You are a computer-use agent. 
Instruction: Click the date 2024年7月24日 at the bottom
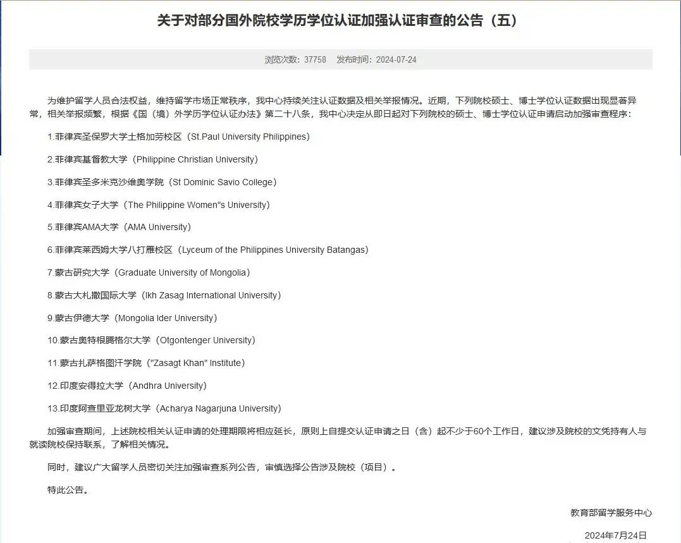(615, 535)
